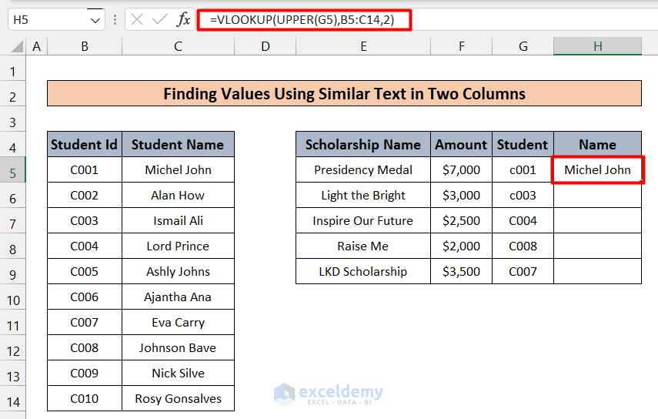Select empty Name cell beside c003
Image resolution: width=658 pixels, height=419 pixels.
coord(597,195)
